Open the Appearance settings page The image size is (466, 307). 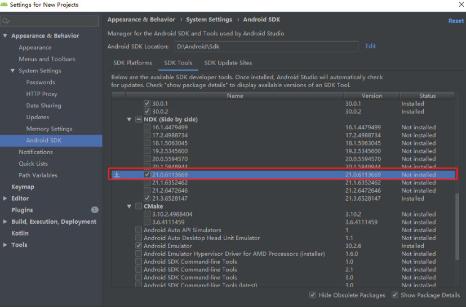tap(35, 47)
